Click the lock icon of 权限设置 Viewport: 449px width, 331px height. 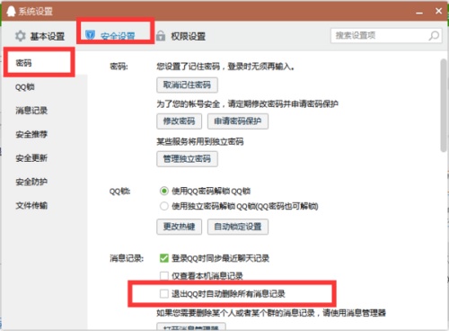coord(161,36)
